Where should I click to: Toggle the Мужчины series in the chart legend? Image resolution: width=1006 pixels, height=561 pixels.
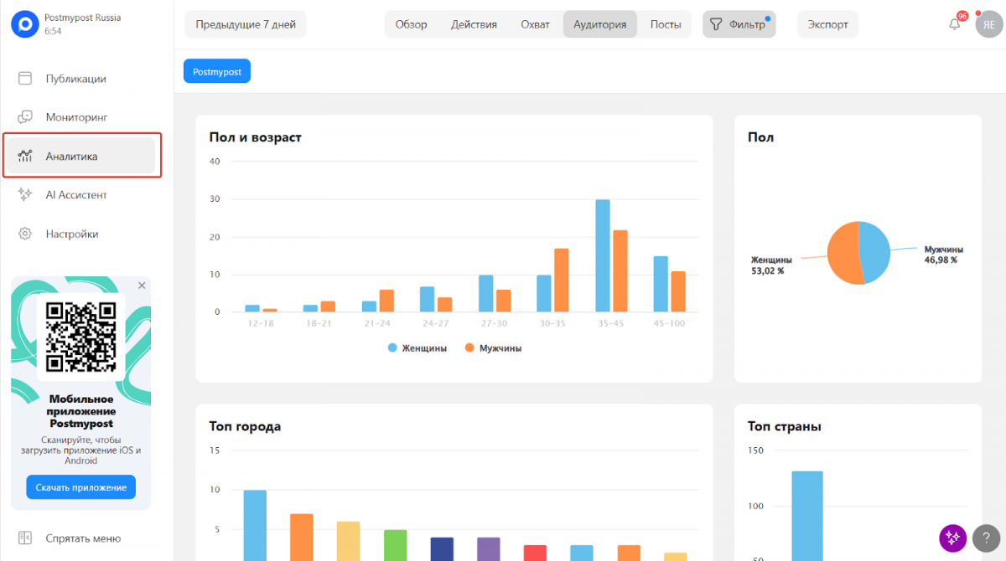click(493, 347)
